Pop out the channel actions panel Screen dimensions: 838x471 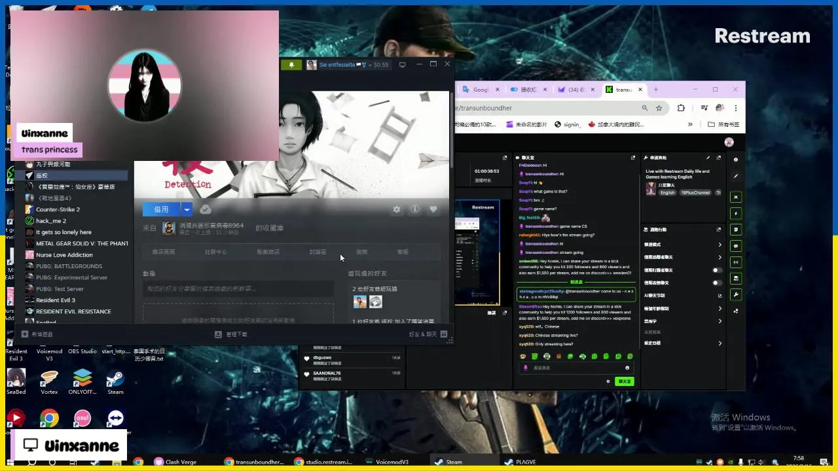coord(719,230)
